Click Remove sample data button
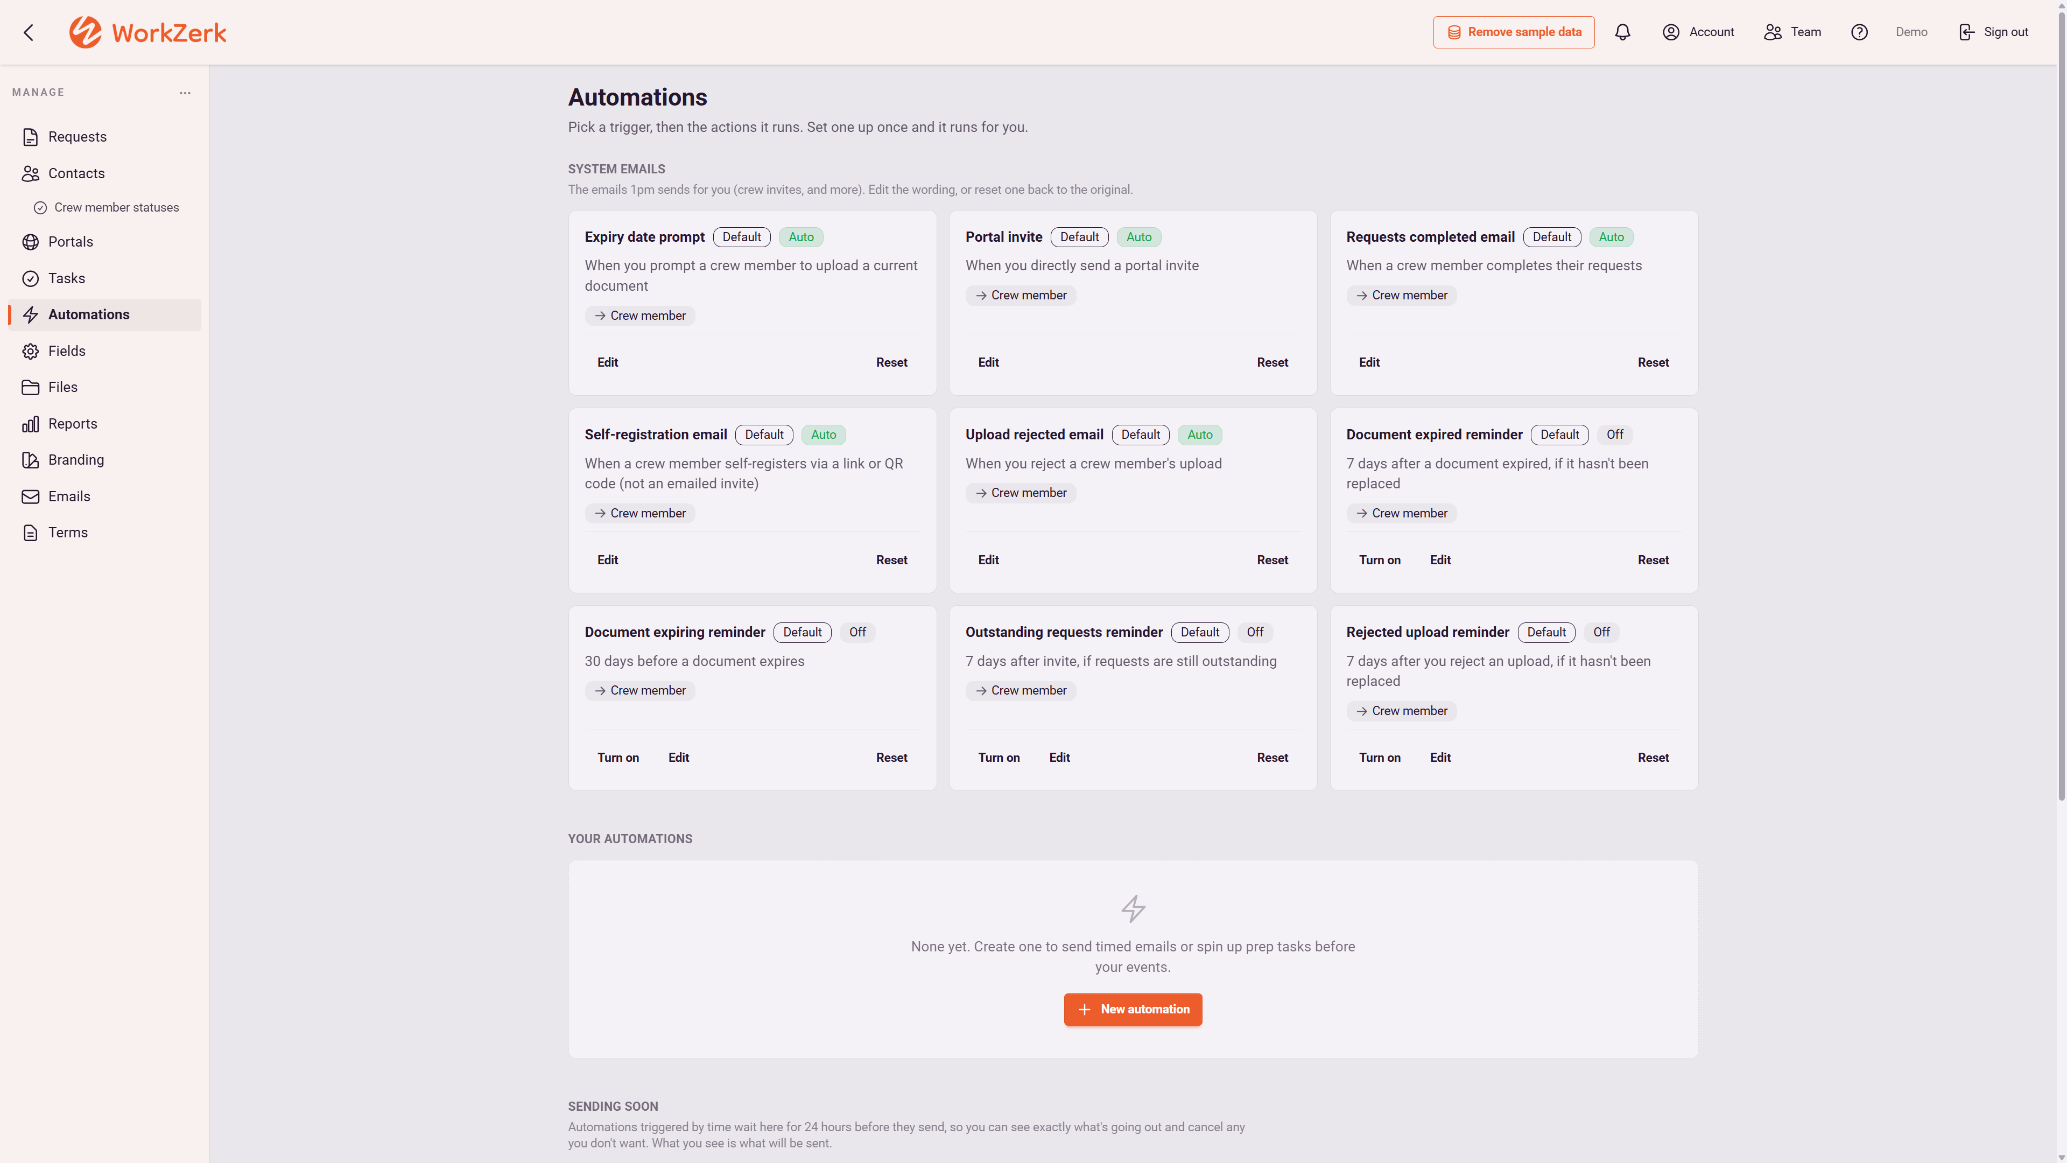The height and width of the screenshot is (1163, 2067). 1513,32
